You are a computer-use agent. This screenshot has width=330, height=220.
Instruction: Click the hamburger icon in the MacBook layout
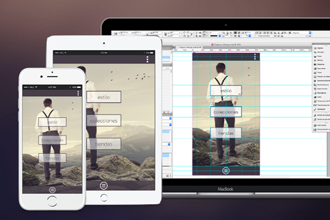point(226,170)
